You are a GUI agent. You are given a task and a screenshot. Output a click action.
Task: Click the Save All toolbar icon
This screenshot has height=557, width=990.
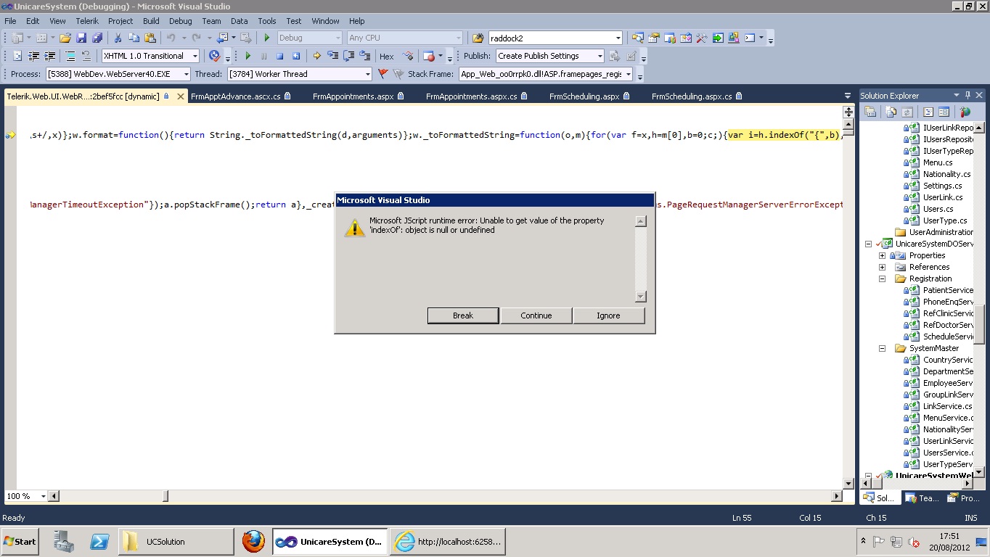coord(97,38)
